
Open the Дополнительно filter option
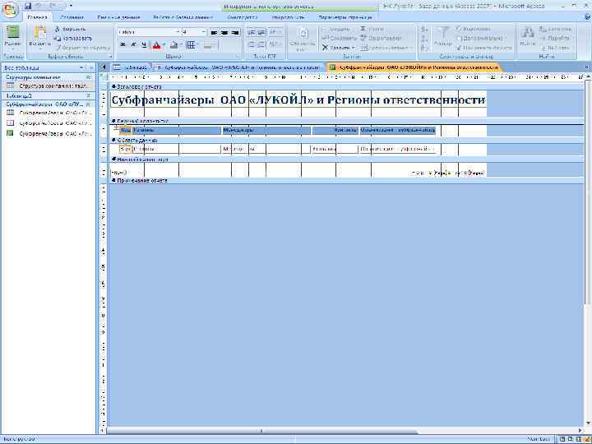click(479, 38)
